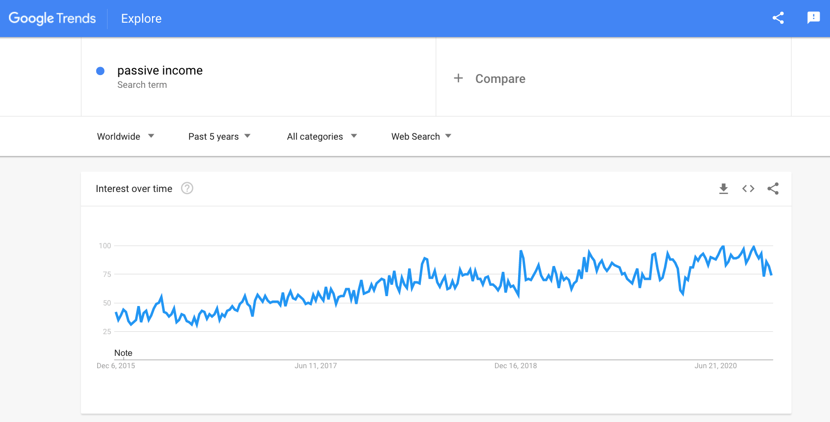830x422 pixels.
Task: Click the Jun 21, 2020 date label
Action: 716,366
